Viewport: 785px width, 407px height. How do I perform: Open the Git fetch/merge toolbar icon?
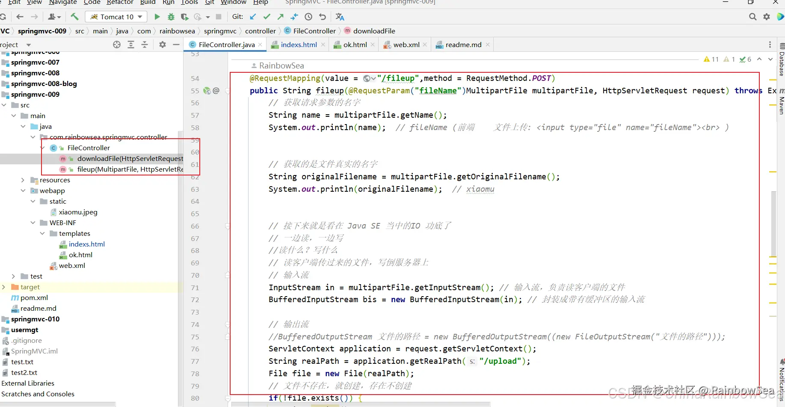(294, 17)
